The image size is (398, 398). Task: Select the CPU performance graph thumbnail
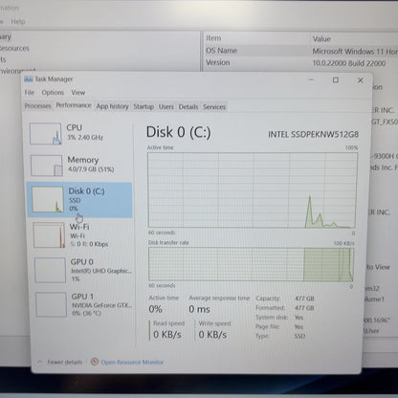pyautogui.click(x=46, y=134)
